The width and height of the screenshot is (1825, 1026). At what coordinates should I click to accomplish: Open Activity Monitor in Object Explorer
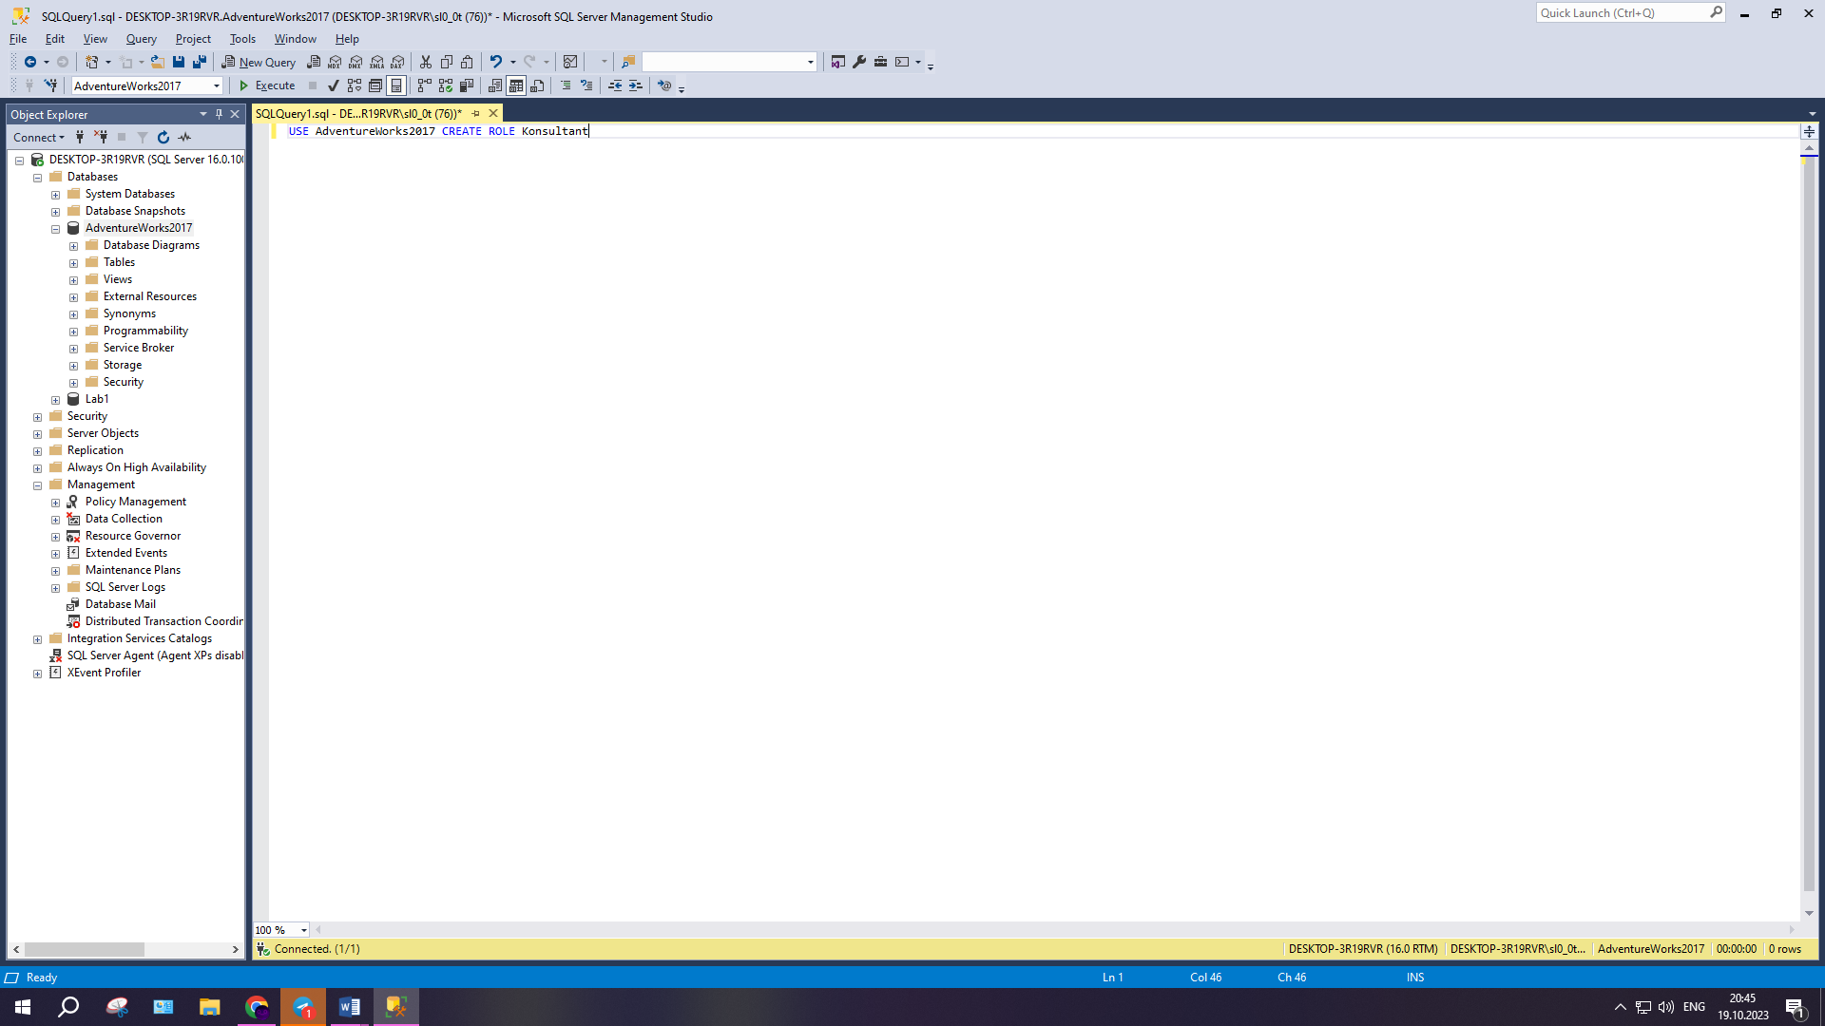(184, 138)
